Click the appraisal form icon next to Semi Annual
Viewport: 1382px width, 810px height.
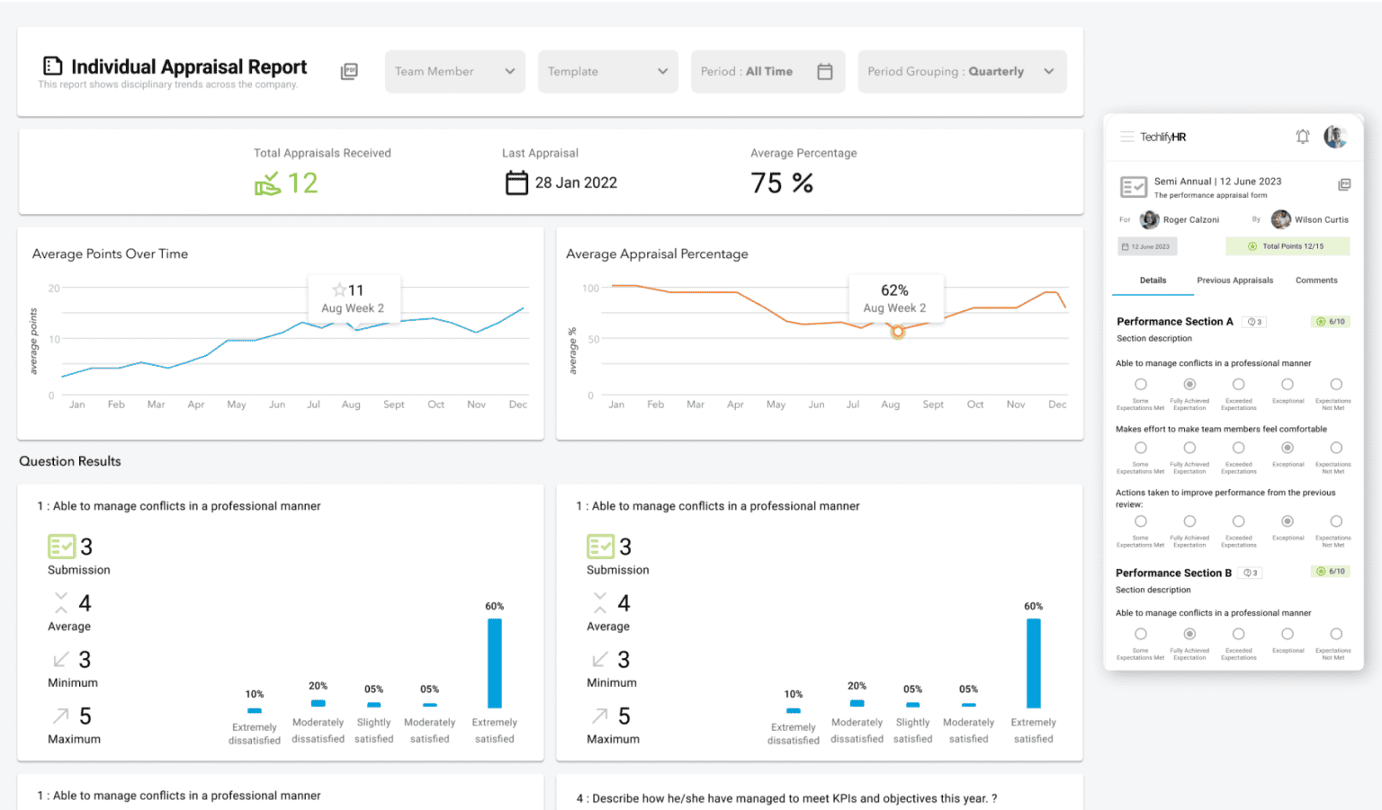click(x=1134, y=187)
